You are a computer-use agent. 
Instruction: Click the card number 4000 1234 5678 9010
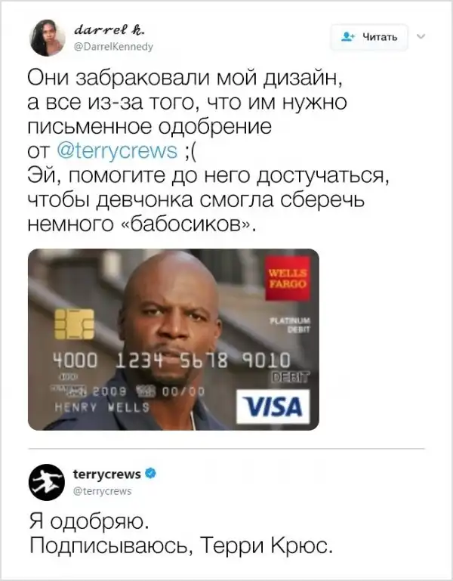tap(172, 361)
